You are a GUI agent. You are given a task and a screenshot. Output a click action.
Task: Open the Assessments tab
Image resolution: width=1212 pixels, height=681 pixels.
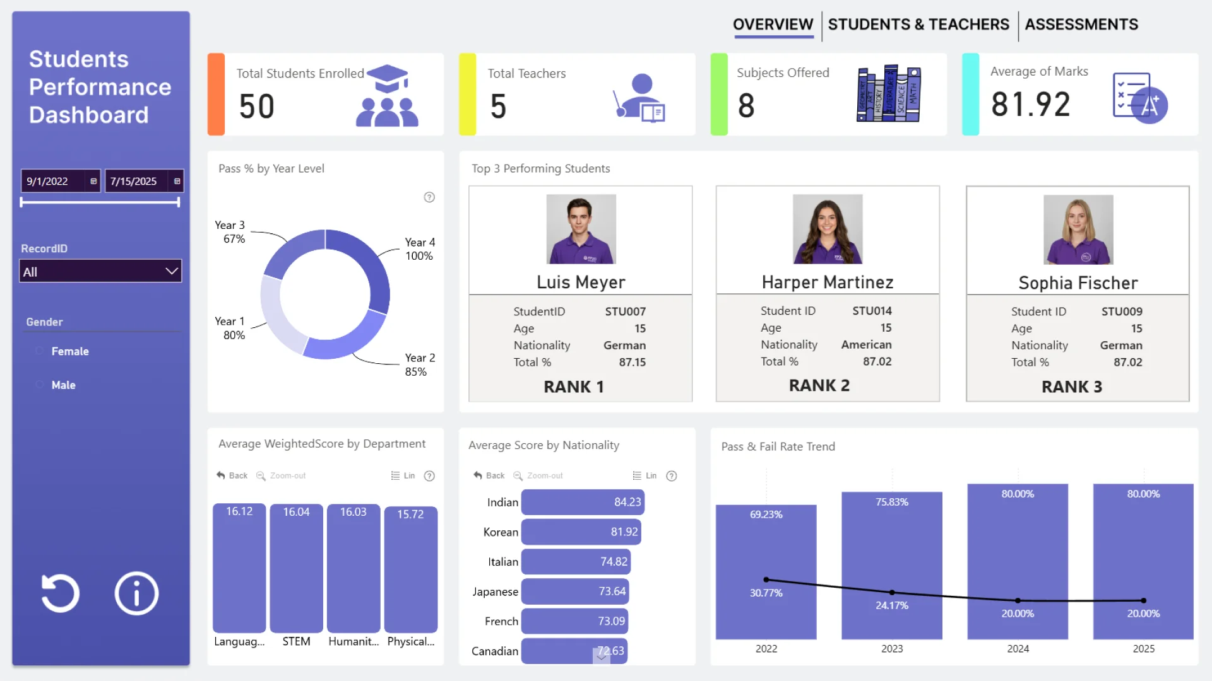[x=1081, y=25]
